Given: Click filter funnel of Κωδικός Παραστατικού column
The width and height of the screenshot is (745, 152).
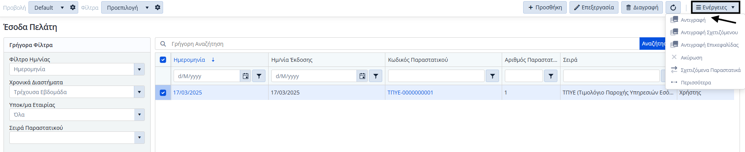Looking at the screenshot, I should tap(492, 76).
